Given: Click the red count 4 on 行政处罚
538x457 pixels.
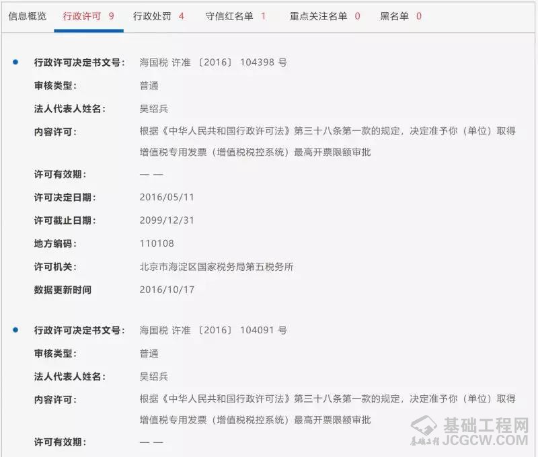Looking at the screenshot, I should tap(182, 15).
